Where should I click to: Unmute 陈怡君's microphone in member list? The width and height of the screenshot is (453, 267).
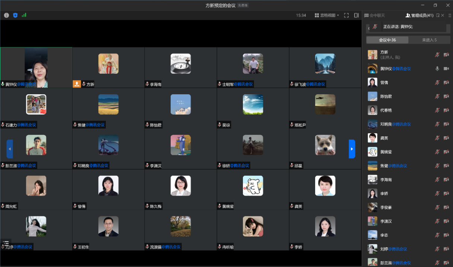[x=437, y=96]
